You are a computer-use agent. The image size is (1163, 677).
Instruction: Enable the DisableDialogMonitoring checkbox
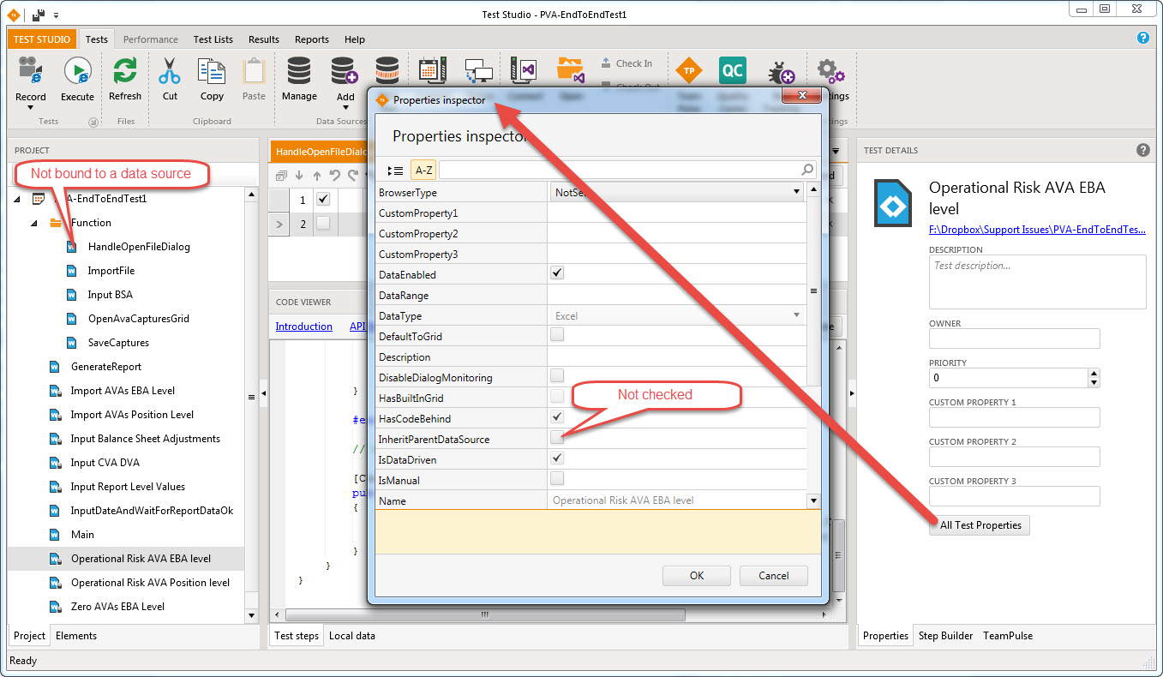[x=557, y=376]
